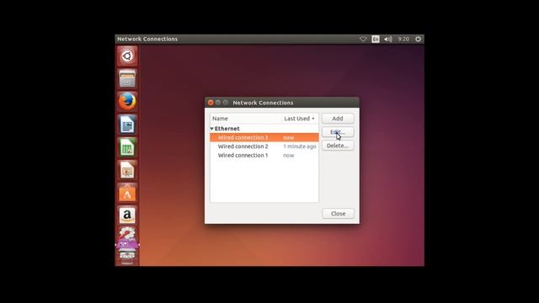Select Wired connection 3
This screenshot has width=539, height=303.
[264, 137]
